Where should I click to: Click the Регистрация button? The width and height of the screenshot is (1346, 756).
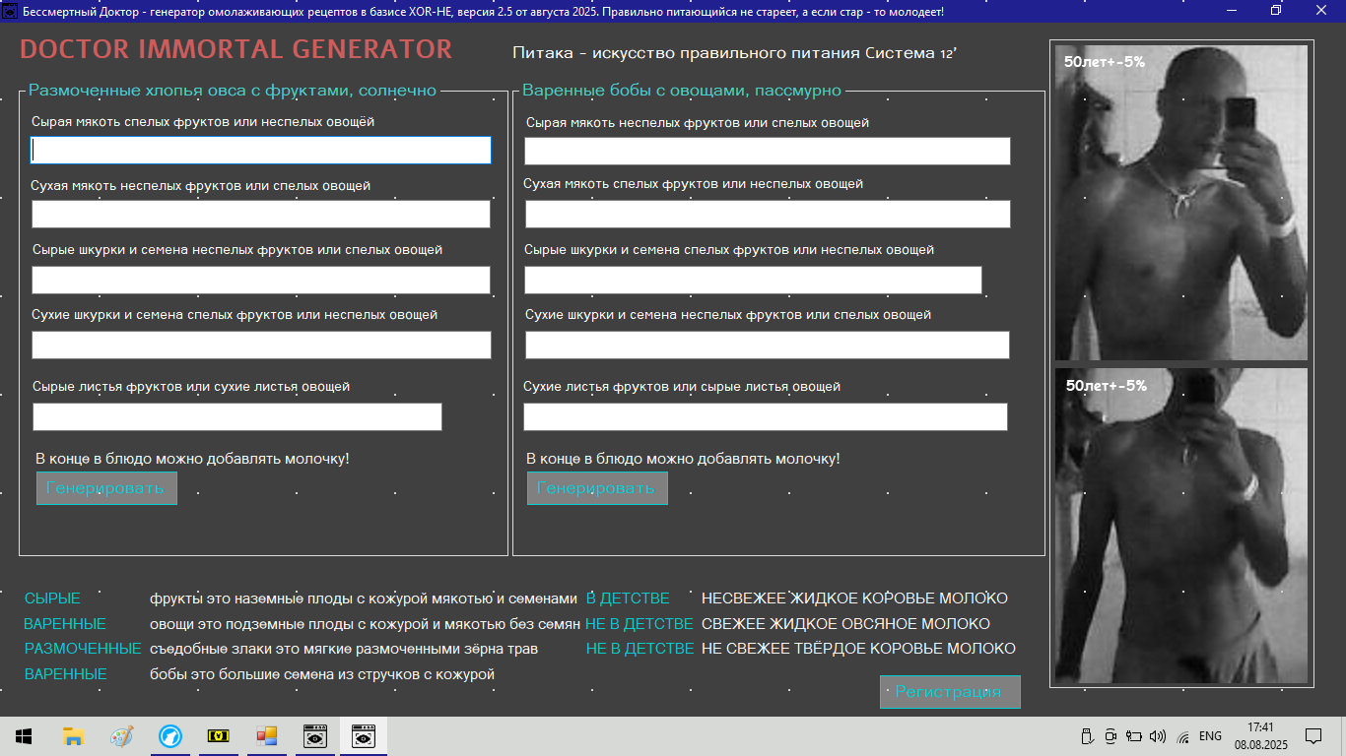(949, 692)
